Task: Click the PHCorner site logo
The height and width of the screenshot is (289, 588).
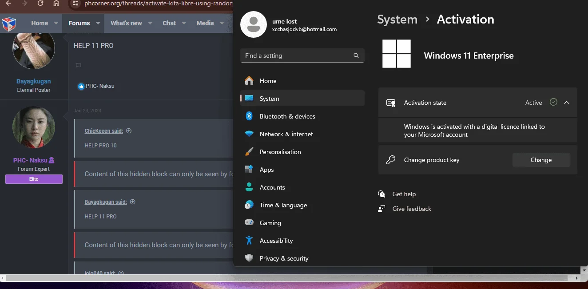Action: coord(9,23)
